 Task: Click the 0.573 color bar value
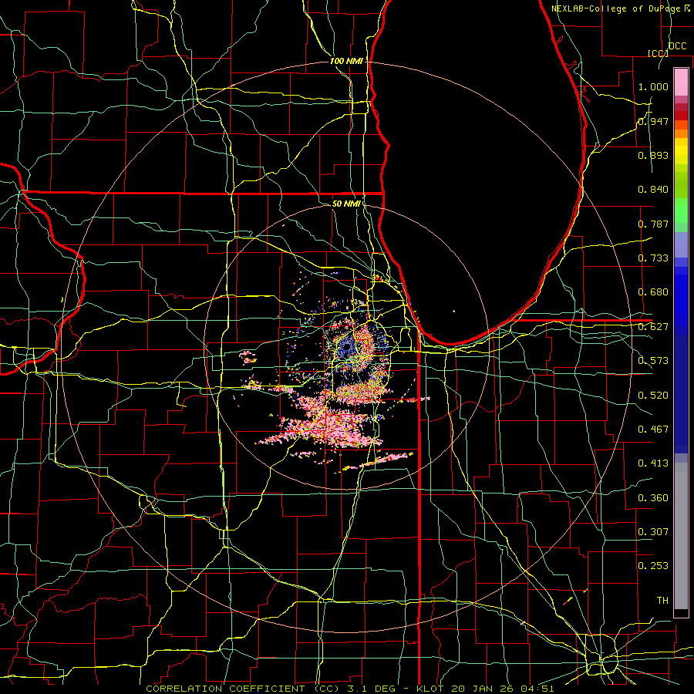point(653,361)
